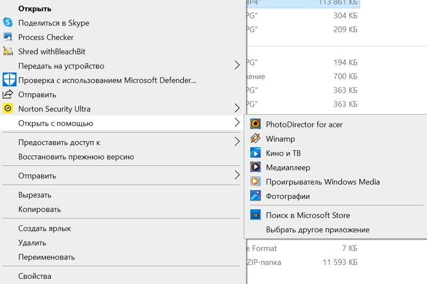Select the file row sized 304 КБ
The width and height of the screenshot is (427, 284).
point(303,15)
